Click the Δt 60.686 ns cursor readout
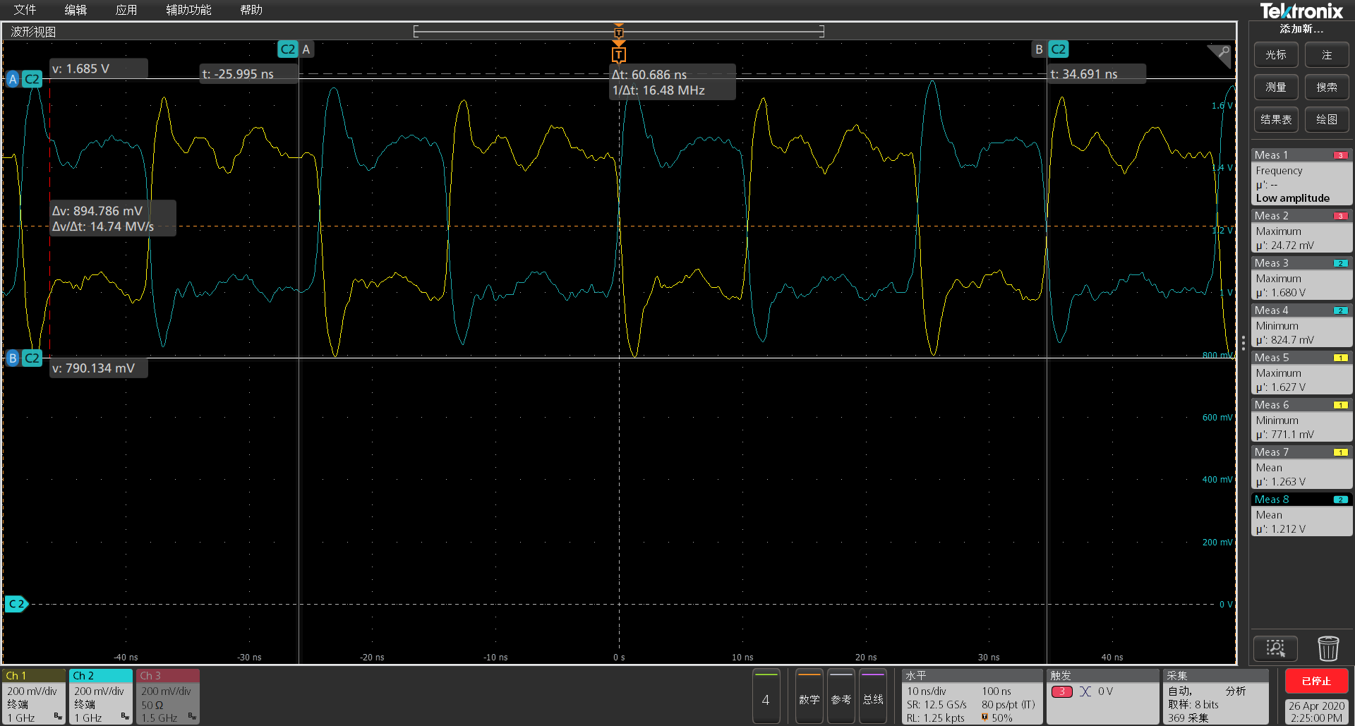This screenshot has height=726, width=1355. click(x=673, y=83)
